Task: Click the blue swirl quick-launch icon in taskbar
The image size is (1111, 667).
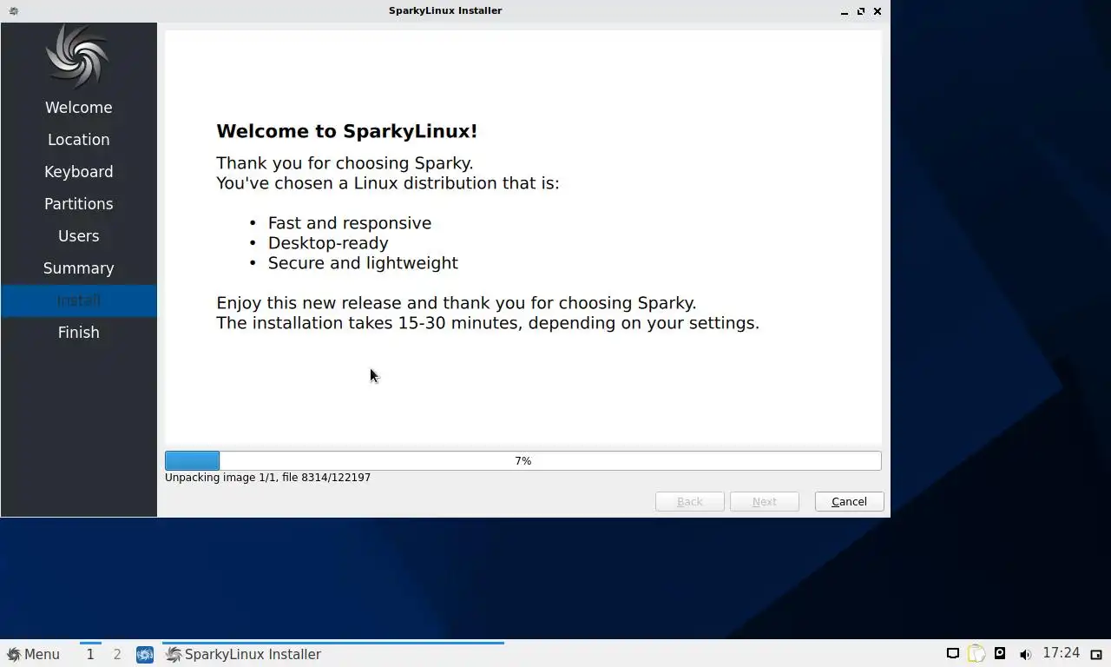Action: 145,654
